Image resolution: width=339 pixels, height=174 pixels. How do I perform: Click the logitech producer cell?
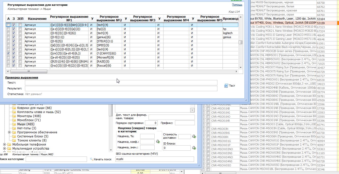[230, 33]
